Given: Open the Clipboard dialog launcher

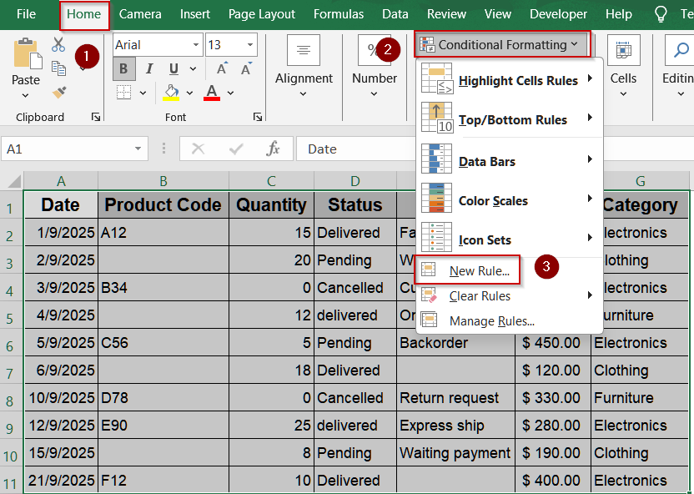Looking at the screenshot, I should pyautogui.click(x=96, y=117).
